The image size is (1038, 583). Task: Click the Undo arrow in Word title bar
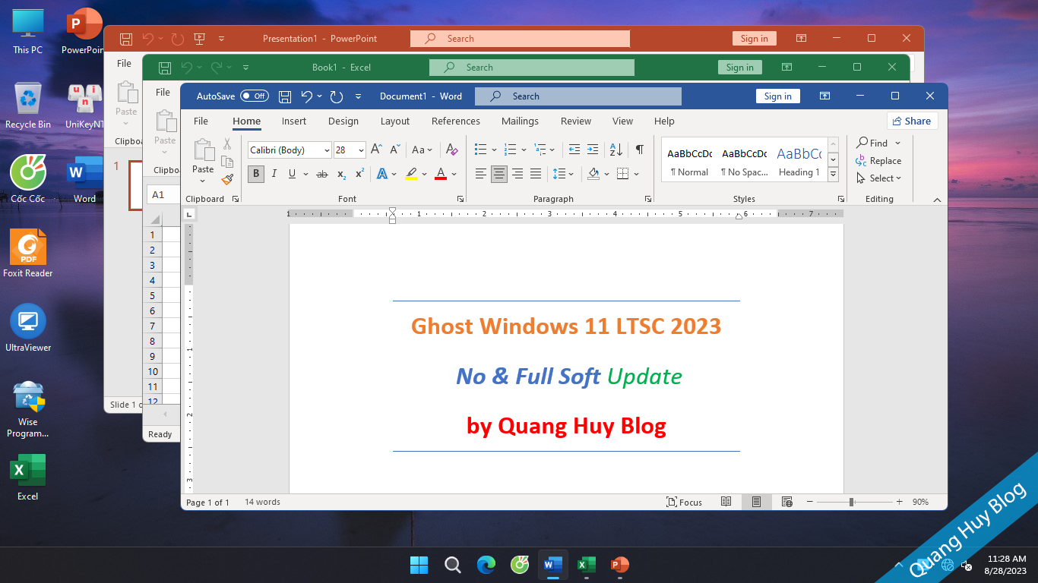pyautogui.click(x=306, y=96)
